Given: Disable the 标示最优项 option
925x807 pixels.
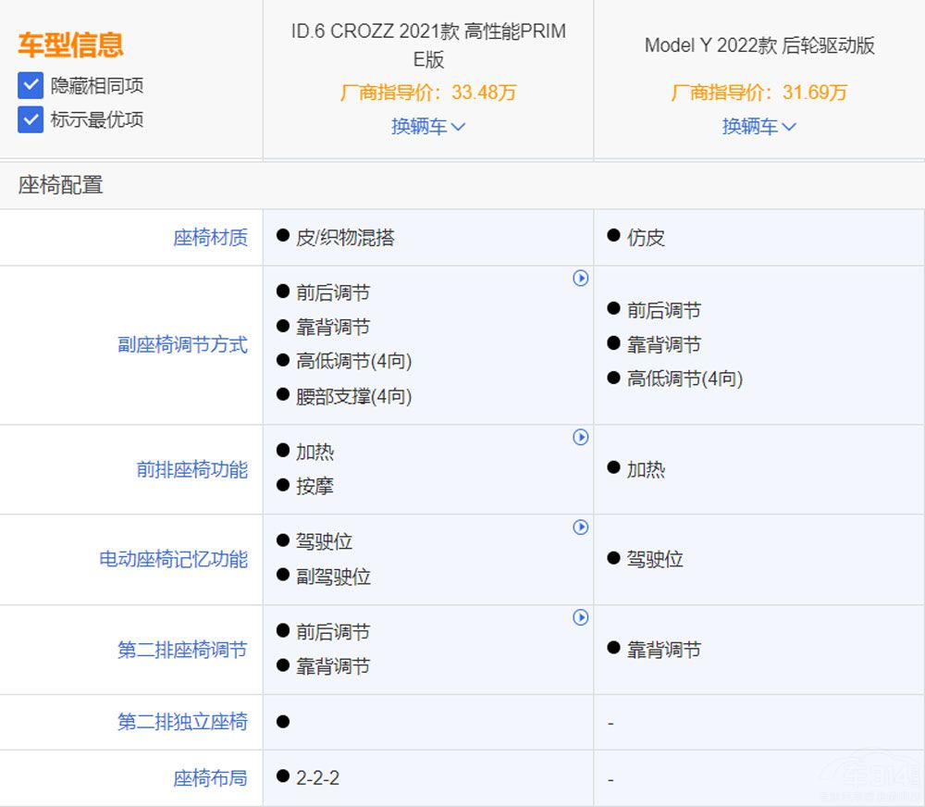Looking at the screenshot, I should 29,120.
